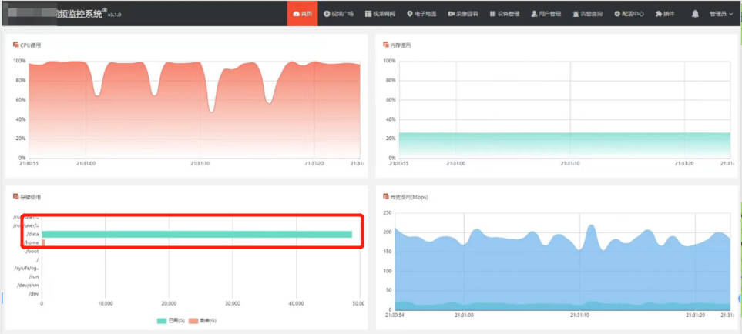Open the puzzle-piece 插件 plugin icon
Viewport: 742px width, 334px height.
click(658, 14)
